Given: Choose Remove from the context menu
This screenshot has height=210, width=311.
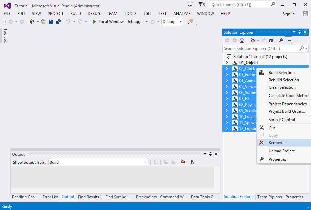Looking at the screenshot, I should [276, 143].
